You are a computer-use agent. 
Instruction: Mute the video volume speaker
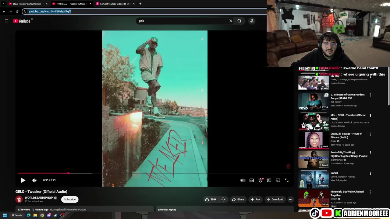[x=34, y=180]
